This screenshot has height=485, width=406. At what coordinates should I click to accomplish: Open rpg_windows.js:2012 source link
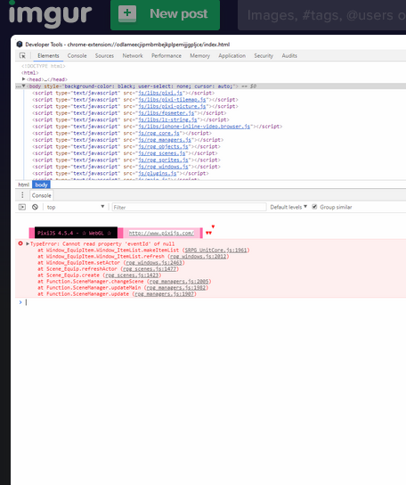click(x=199, y=257)
